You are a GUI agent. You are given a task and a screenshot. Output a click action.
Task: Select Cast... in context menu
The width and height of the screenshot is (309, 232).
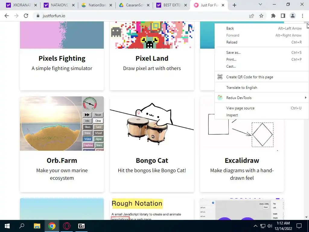(262, 66)
